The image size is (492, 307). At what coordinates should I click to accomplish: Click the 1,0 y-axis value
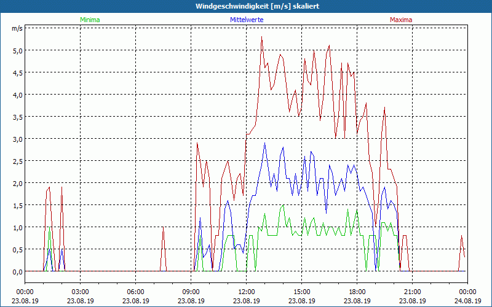[18, 227]
